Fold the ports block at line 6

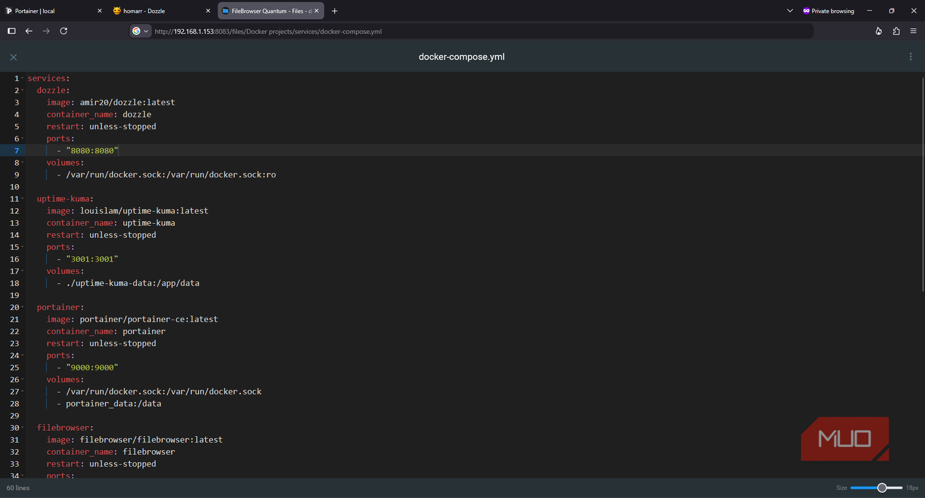coord(22,139)
